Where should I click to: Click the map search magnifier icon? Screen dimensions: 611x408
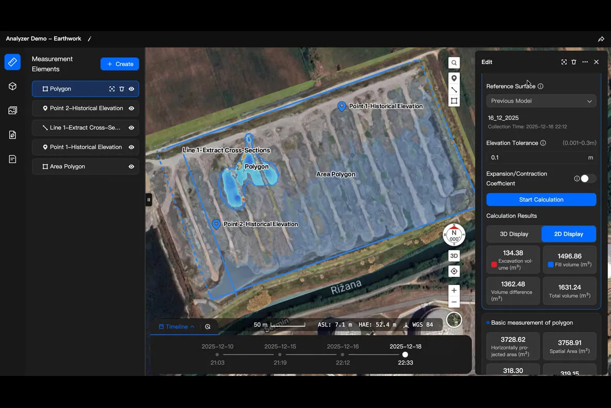pyautogui.click(x=454, y=63)
